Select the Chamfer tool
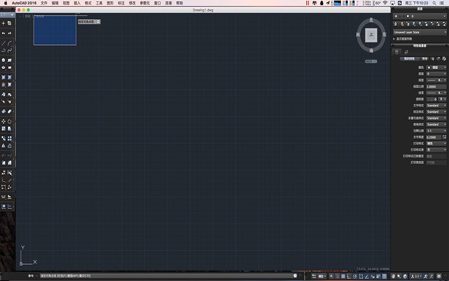Viewport: 449px width, 281px height. (x=10, y=162)
